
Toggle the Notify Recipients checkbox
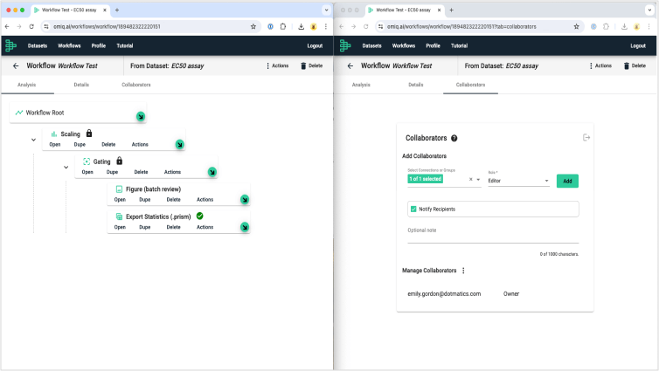click(413, 209)
